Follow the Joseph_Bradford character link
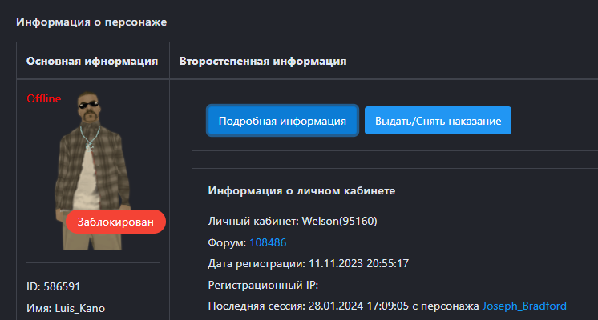The height and width of the screenshot is (320, 598). click(x=524, y=306)
